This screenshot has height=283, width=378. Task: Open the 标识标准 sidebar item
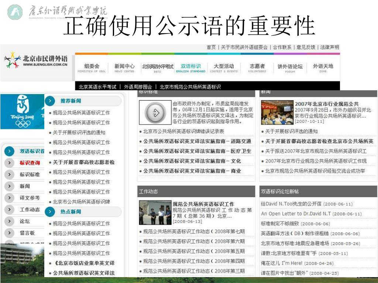pyautogui.click(x=30, y=174)
